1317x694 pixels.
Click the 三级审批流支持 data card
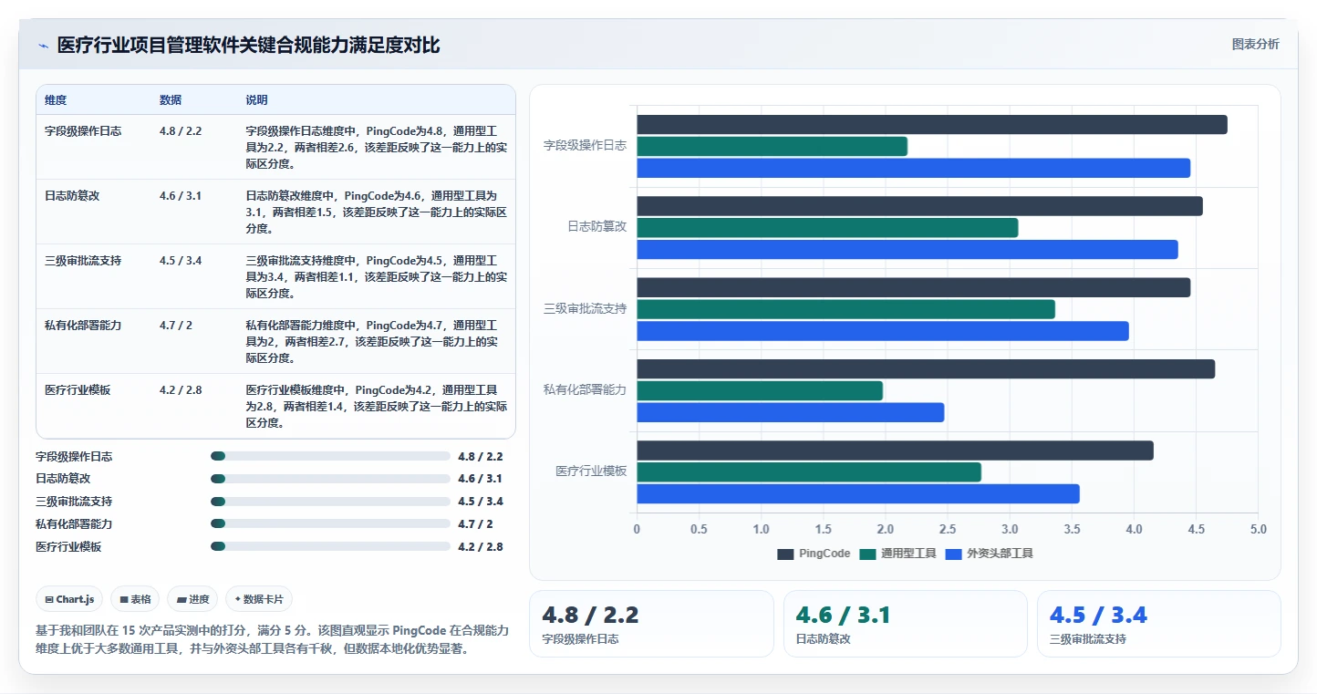pyautogui.click(x=1159, y=624)
